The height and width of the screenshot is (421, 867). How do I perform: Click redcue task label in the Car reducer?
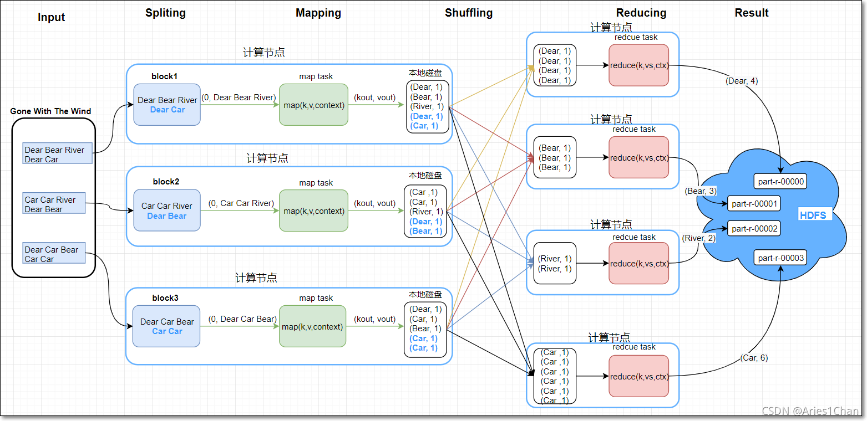click(634, 347)
